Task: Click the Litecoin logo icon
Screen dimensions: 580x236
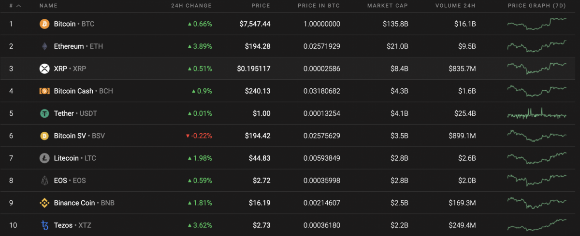Action: point(44,158)
